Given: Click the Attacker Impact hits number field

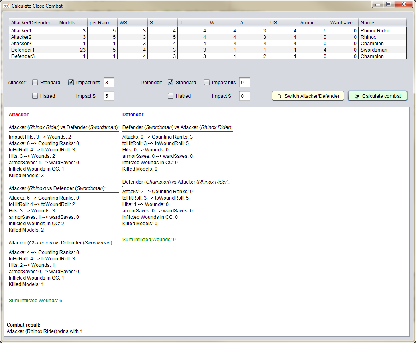Looking at the screenshot, I should pyautogui.click(x=109, y=83).
